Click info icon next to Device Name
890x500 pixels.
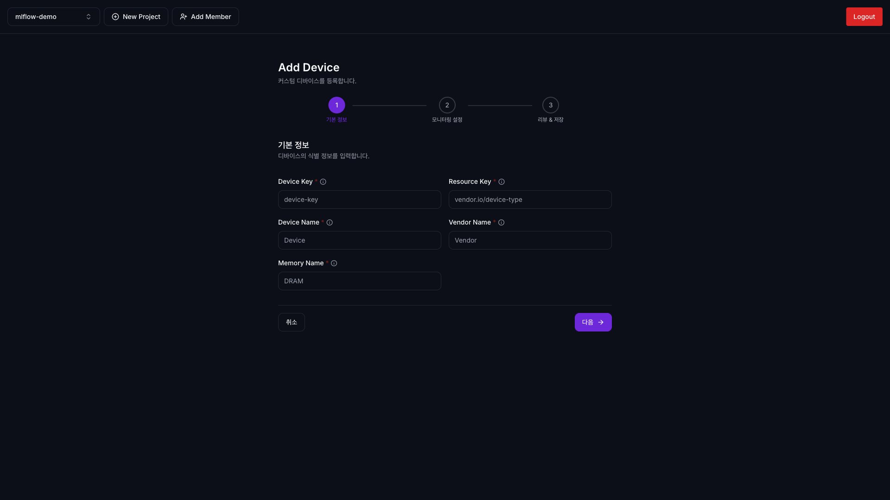pos(330,223)
